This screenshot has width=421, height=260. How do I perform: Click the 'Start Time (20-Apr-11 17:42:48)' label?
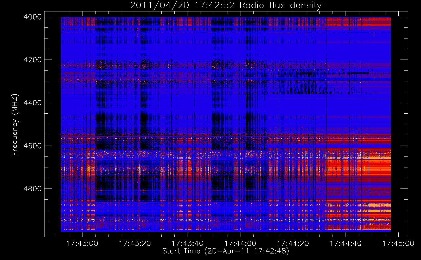[226, 251]
